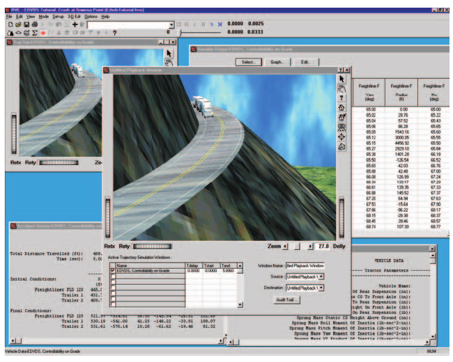Check the third empty trajectory row checkbox
Image resolution: width=453 pixels, height=362 pixels.
pos(113,288)
